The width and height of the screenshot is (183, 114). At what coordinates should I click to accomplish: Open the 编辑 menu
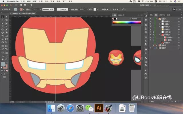point(29,1)
